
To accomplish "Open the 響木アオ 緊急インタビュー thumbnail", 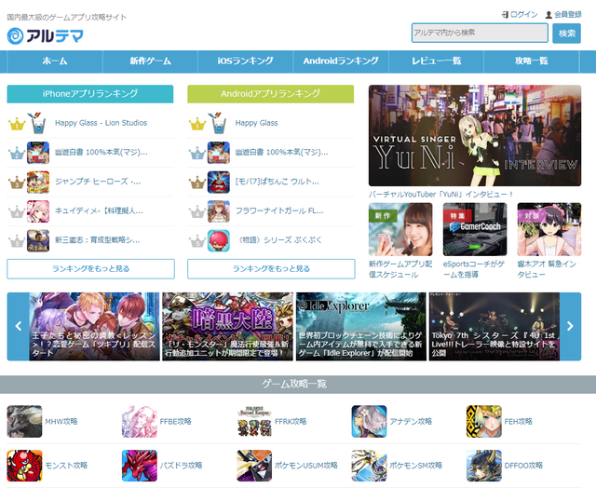I will coord(549,229).
